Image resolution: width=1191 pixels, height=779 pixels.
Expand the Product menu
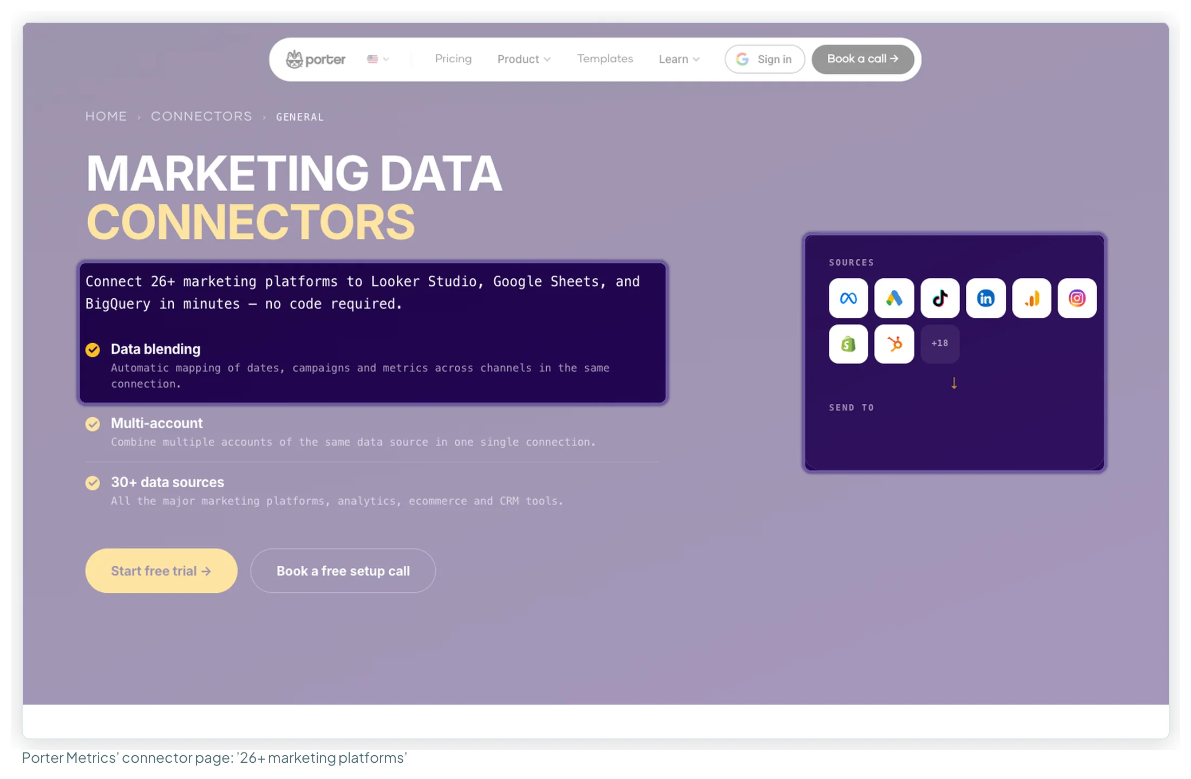tap(523, 59)
